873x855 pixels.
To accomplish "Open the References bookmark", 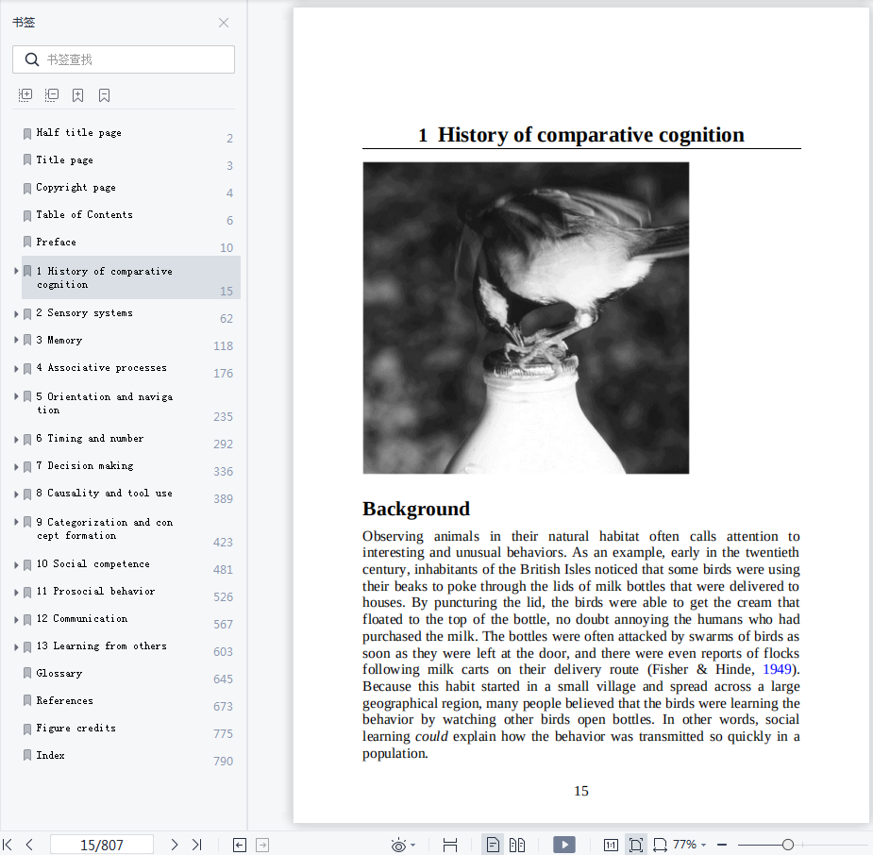I will [64, 700].
